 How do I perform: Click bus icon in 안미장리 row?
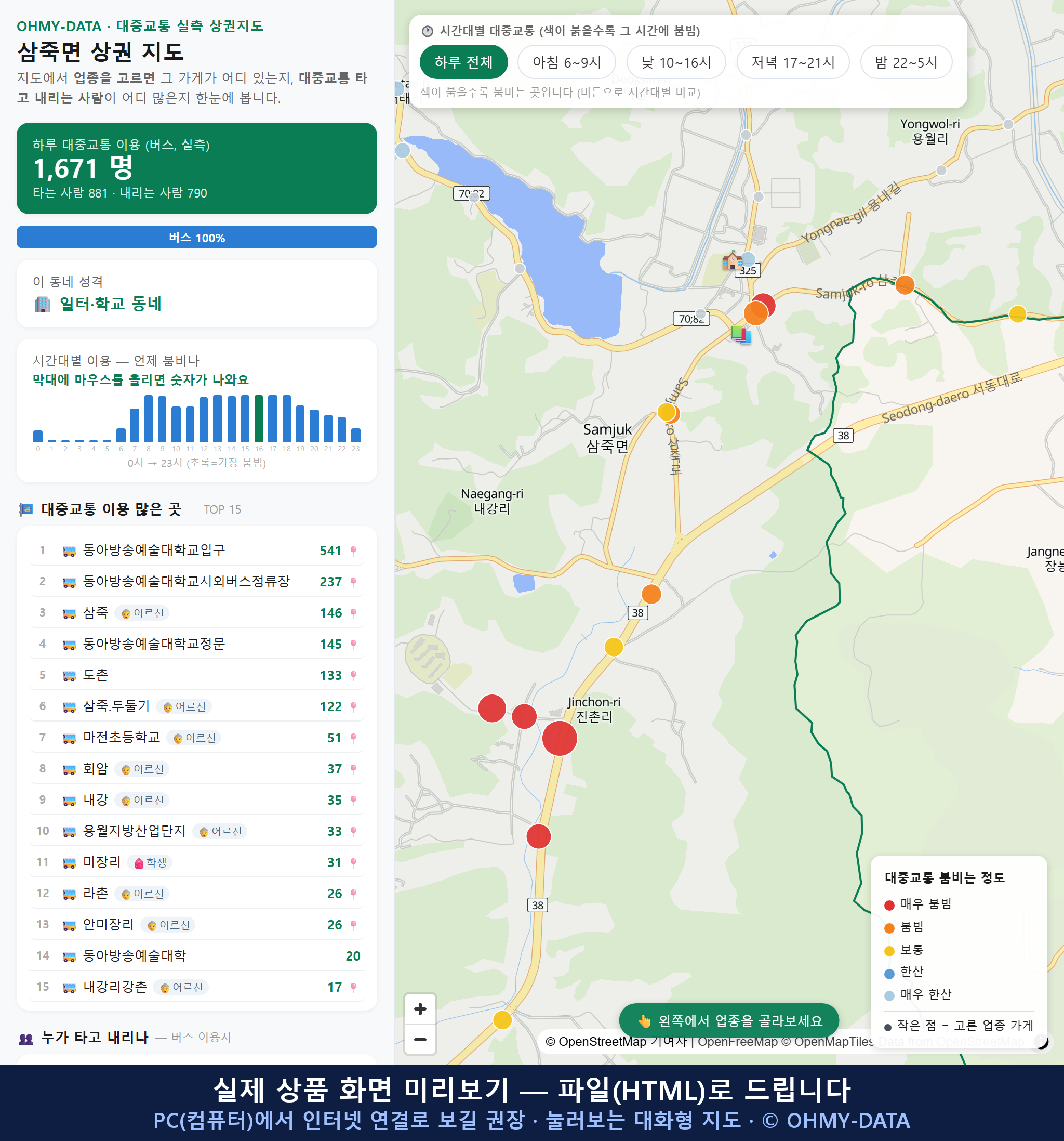tap(69, 925)
